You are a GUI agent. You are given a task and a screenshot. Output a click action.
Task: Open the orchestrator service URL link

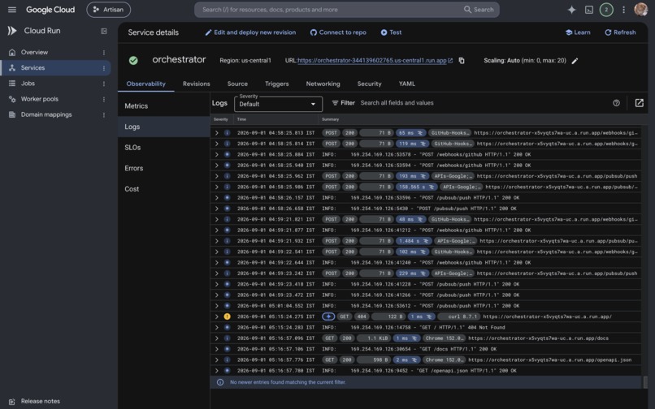pyautogui.click(x=371, y=61)
